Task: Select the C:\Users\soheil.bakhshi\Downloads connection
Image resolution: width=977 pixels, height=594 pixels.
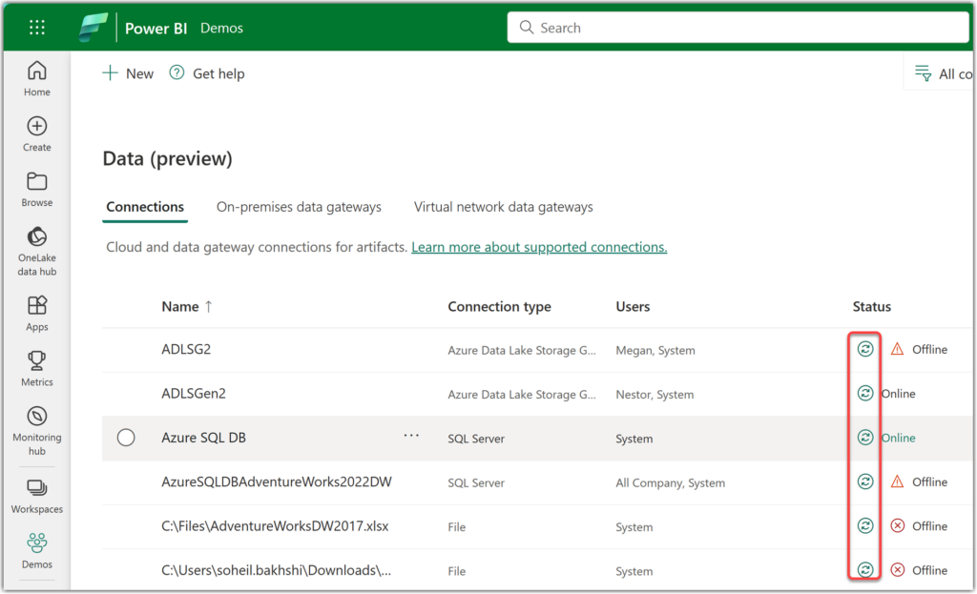Action: coord(276,570)
